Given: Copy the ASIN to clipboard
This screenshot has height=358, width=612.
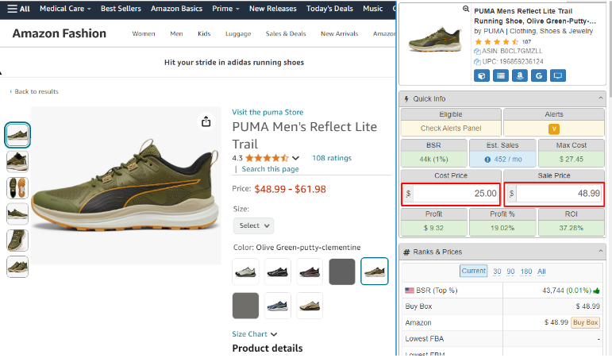Looking at the screenshot, I should [x=477, y=51].
